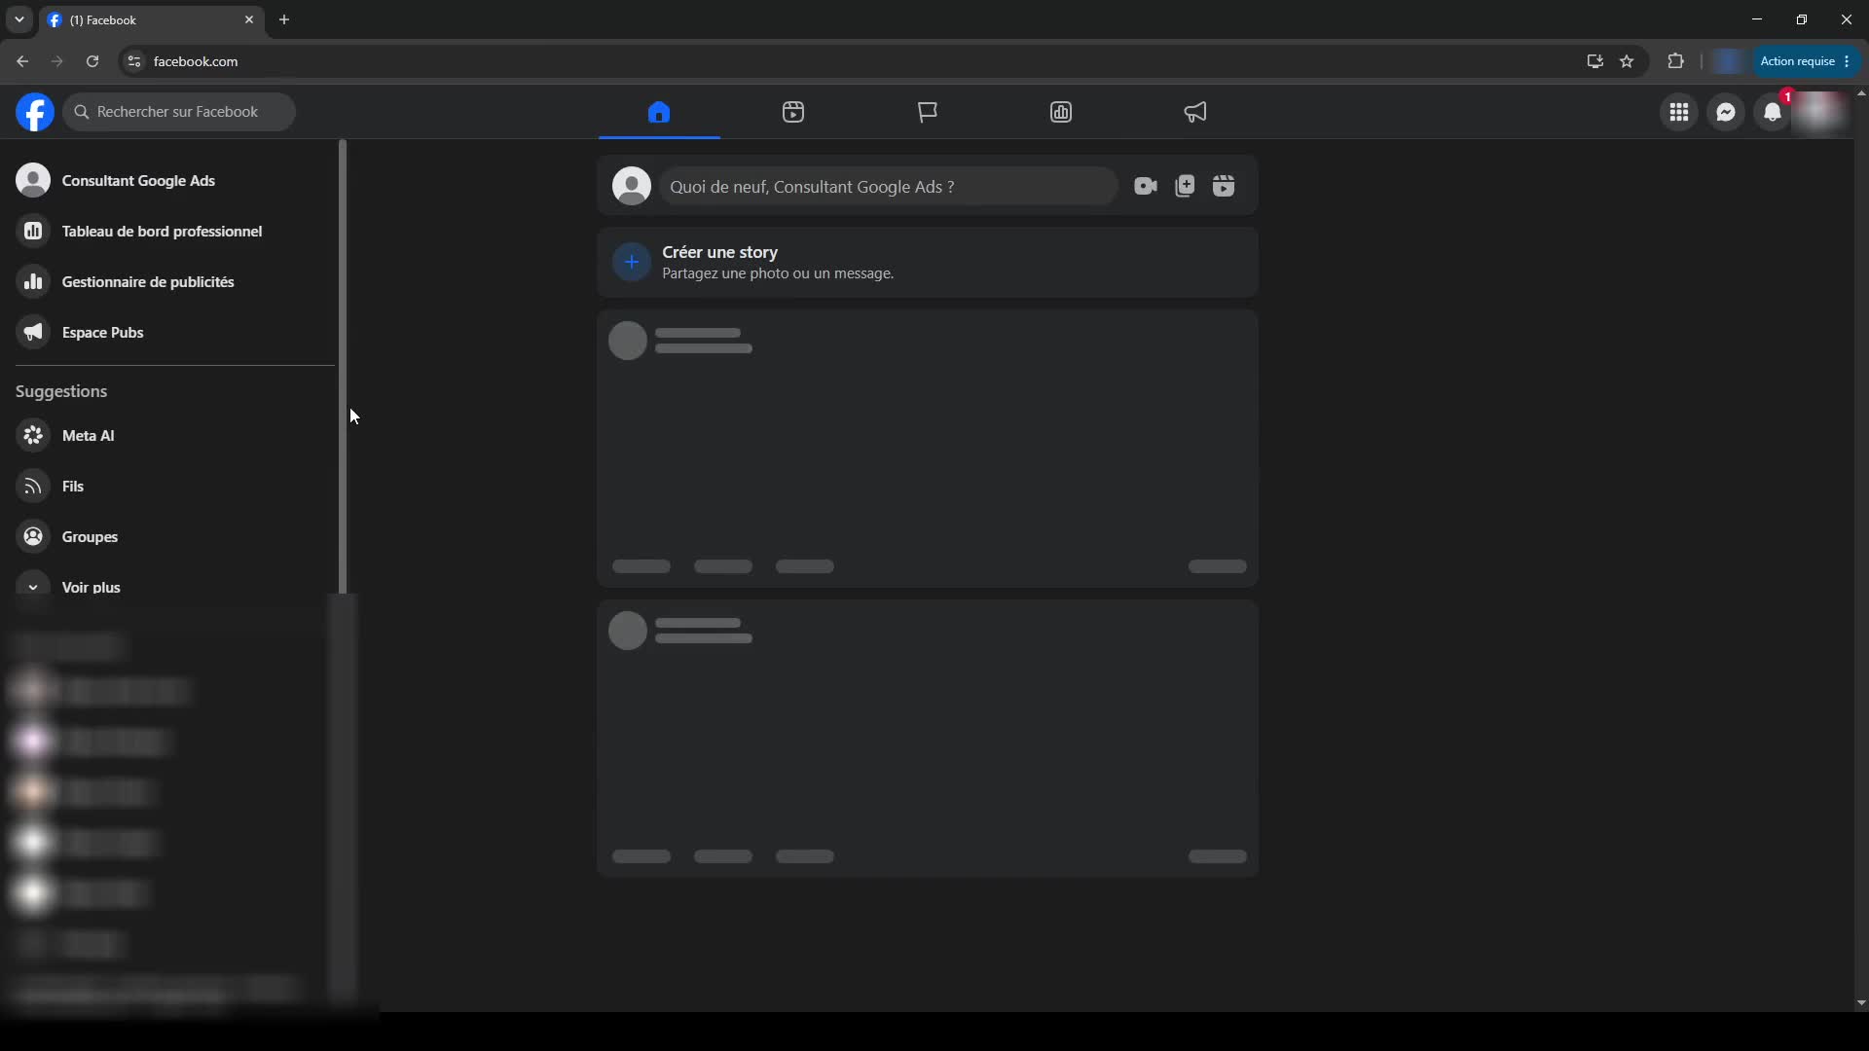The height and width of the screenshot is (1051, 1869).
Task: Open the apps grid menu icon
Action: [x=1679, y=112]
